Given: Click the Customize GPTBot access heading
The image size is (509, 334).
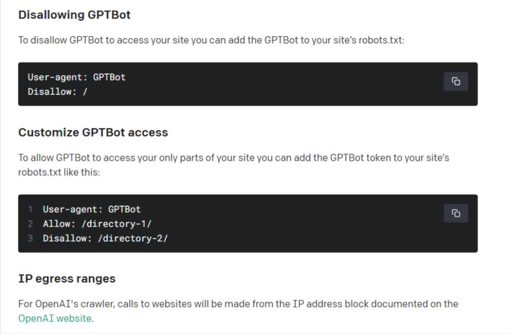Looking at the screenshot, I should click(93, 132).
